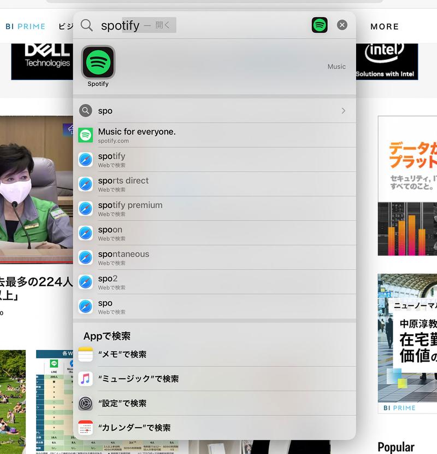Tap the small Spotify icon in search bar

tap(320, 25)
